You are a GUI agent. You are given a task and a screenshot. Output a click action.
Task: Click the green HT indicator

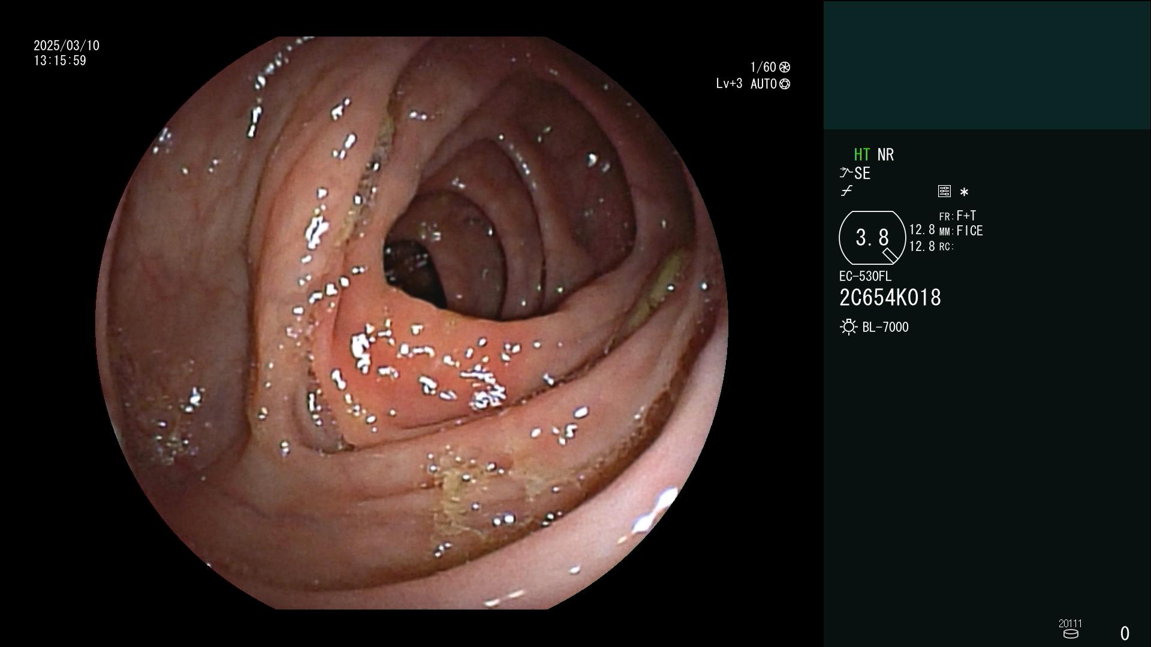tap(861, 155)
